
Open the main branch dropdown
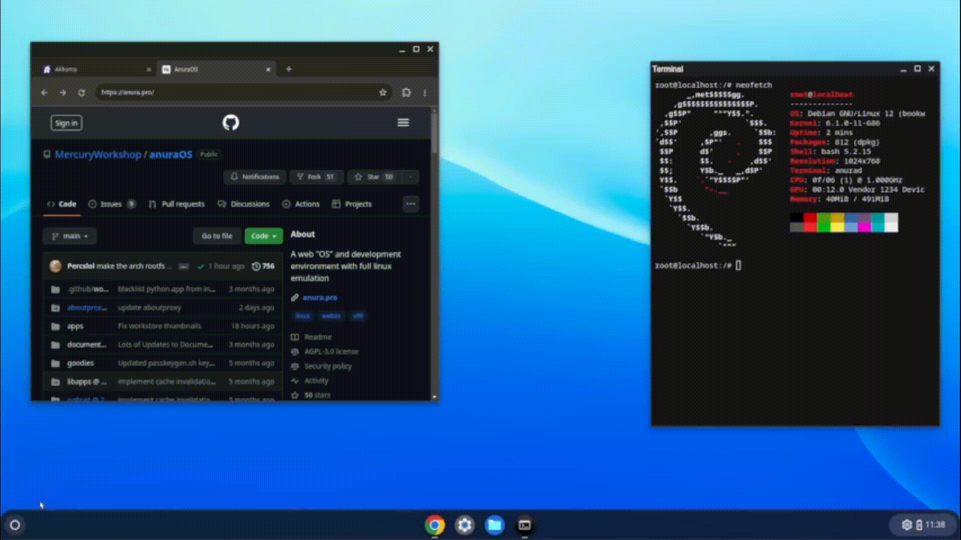click(70, 236)
